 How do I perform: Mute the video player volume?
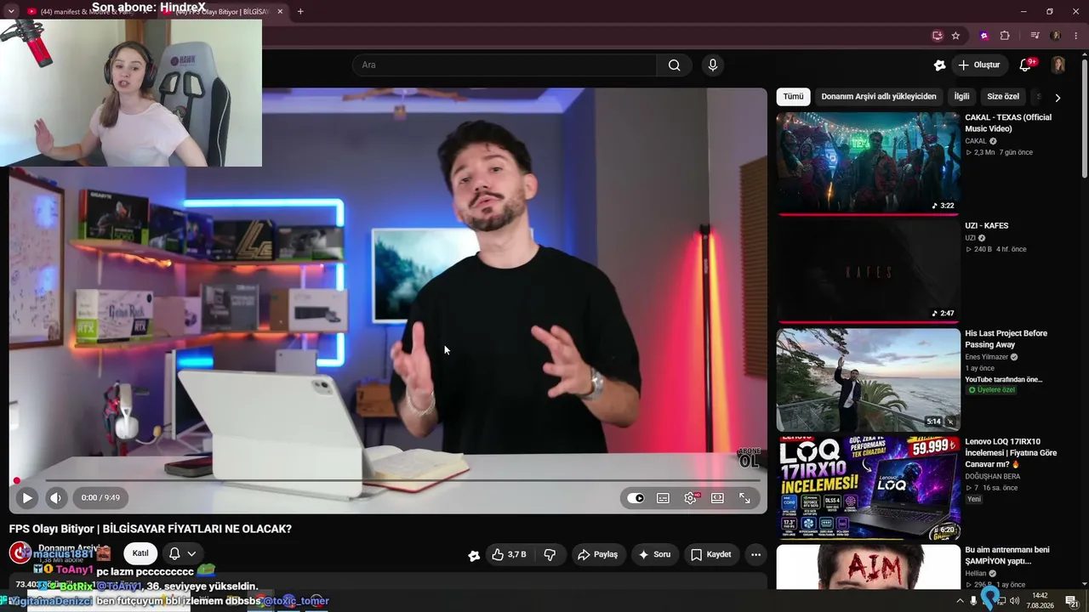pyautogui.click(x=55, y=498)
